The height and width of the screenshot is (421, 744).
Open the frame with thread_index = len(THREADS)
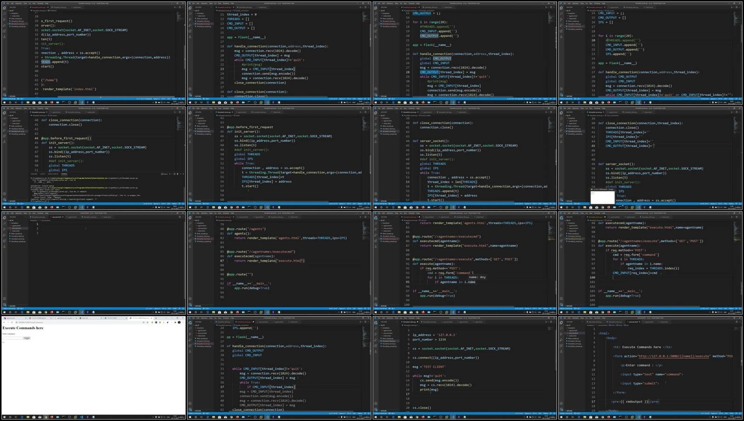point(465,158)
